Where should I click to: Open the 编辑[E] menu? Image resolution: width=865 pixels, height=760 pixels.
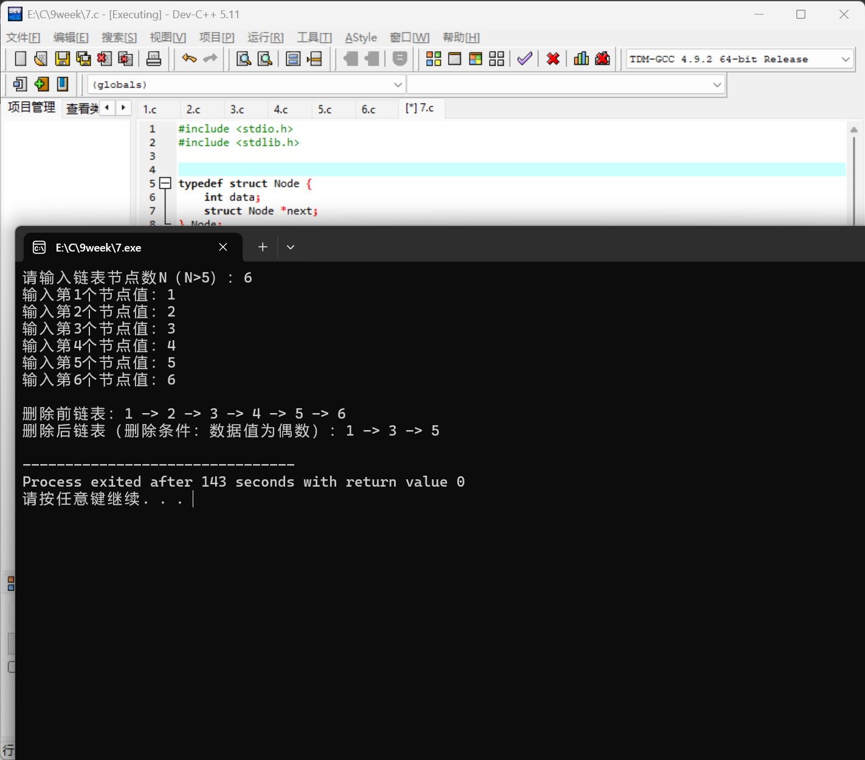pyautogui.click(x=71, y=38)
